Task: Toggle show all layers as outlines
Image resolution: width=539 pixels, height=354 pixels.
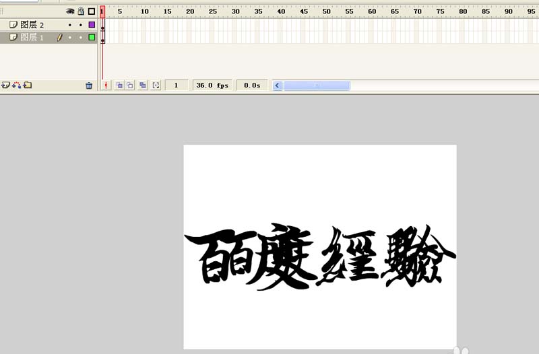Action: point(92,11)
